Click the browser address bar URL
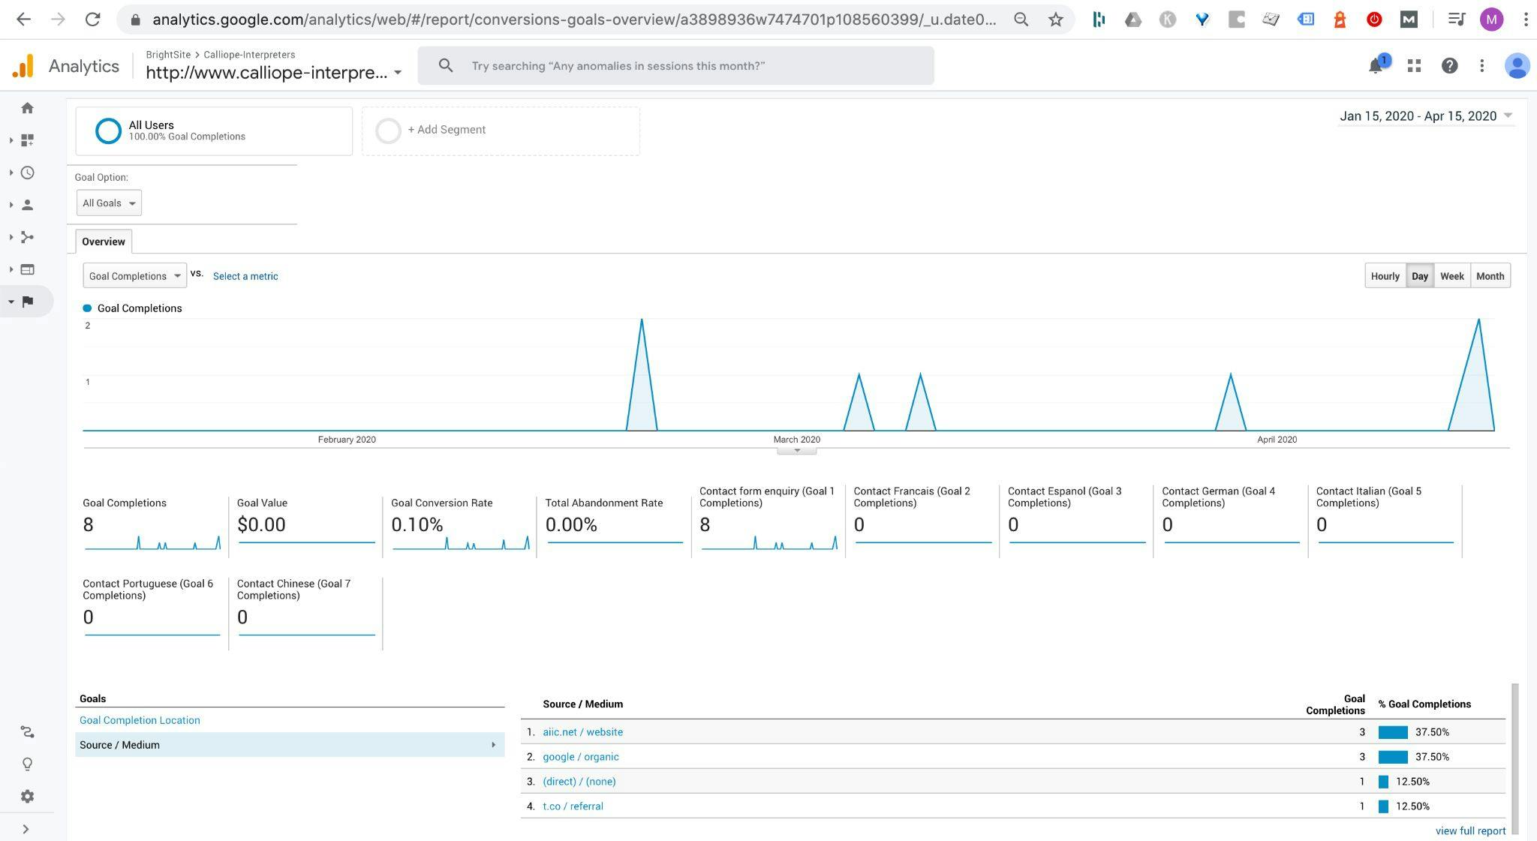The image size is (1537, 841). (574, 20)
